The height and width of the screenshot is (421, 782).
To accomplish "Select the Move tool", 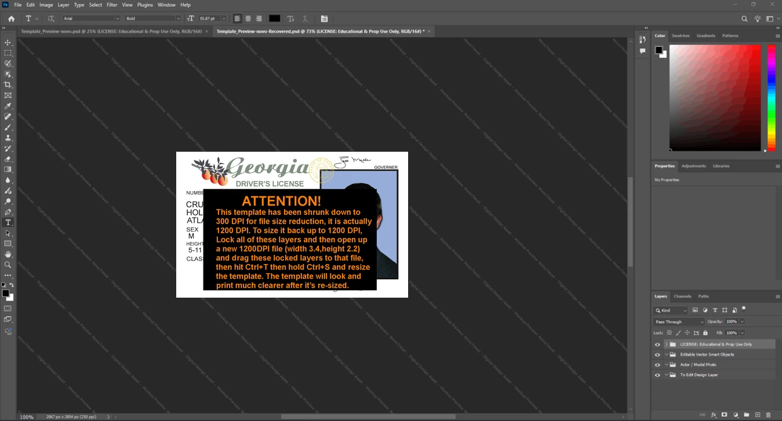I will [x=8, y=43].
